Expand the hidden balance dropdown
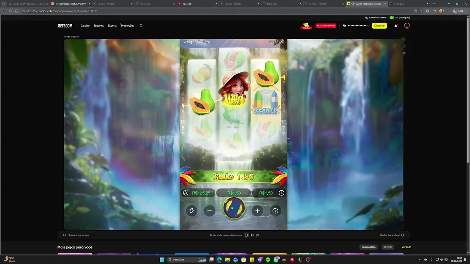The width and height of the screenshot is (470, 264). (x=368, y=26)
